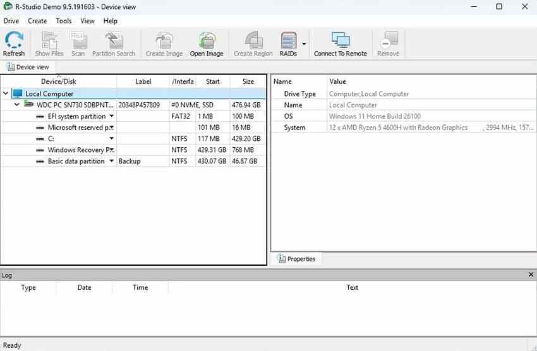Click the Log Date column header
The height and width of the screenshot is (351, 537).
pyautogui.click(x=84, y=287)
